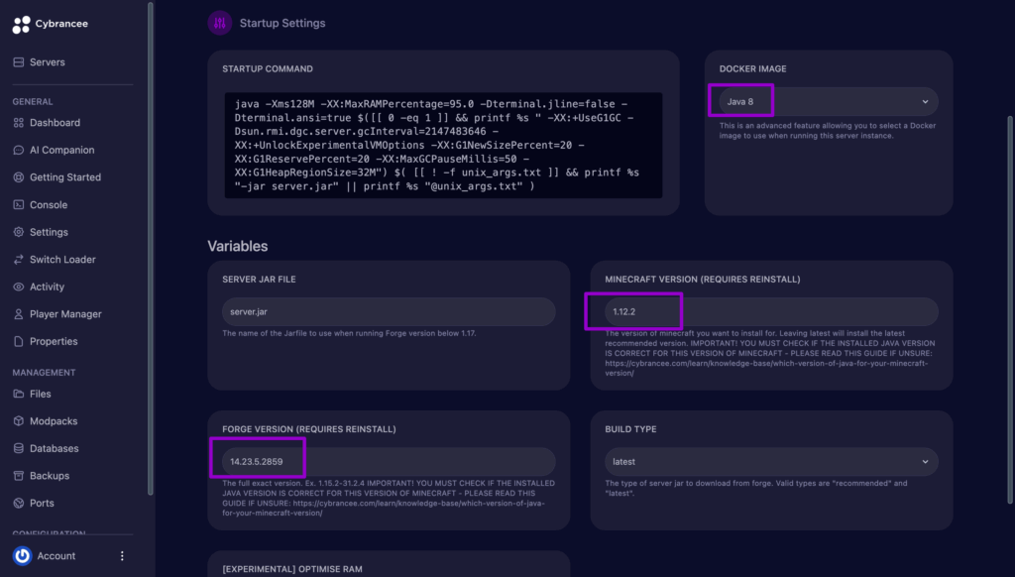
Task: Open the Account three-dot options menu
Action: pos(122,555)
